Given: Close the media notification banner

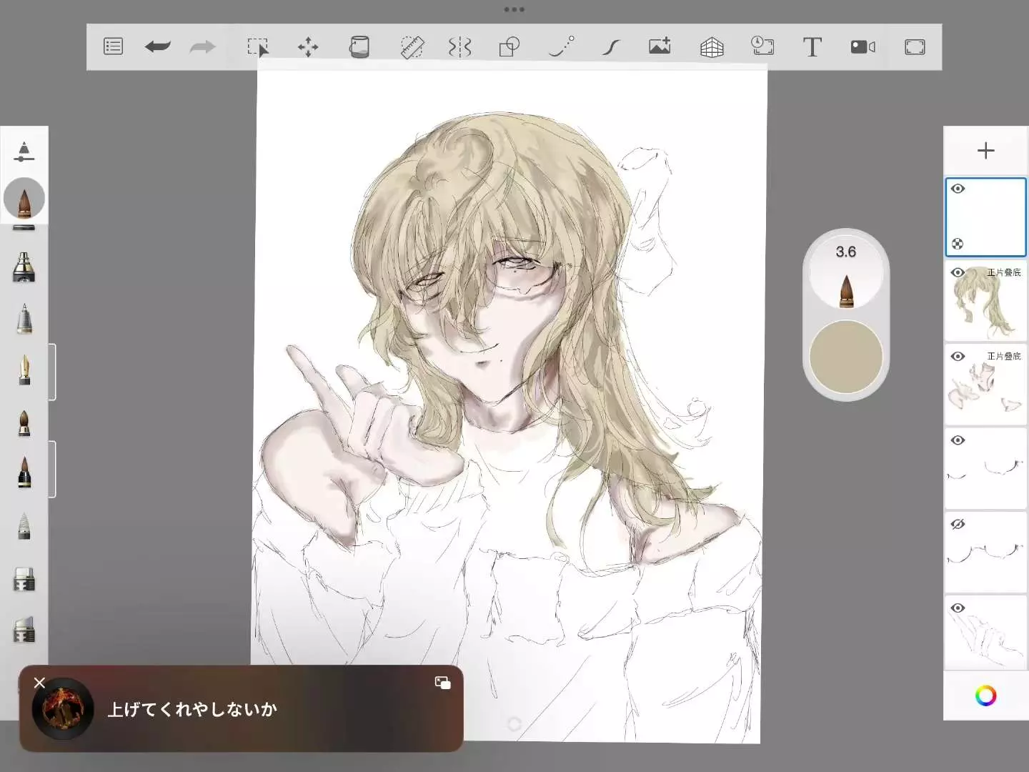Looking at the screenshot, I should pyautogui.click(x=39, y=683).
